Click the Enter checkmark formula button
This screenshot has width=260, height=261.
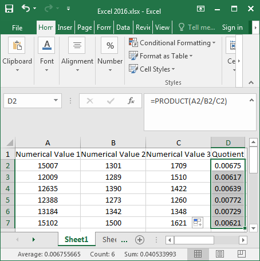(111, 101)
